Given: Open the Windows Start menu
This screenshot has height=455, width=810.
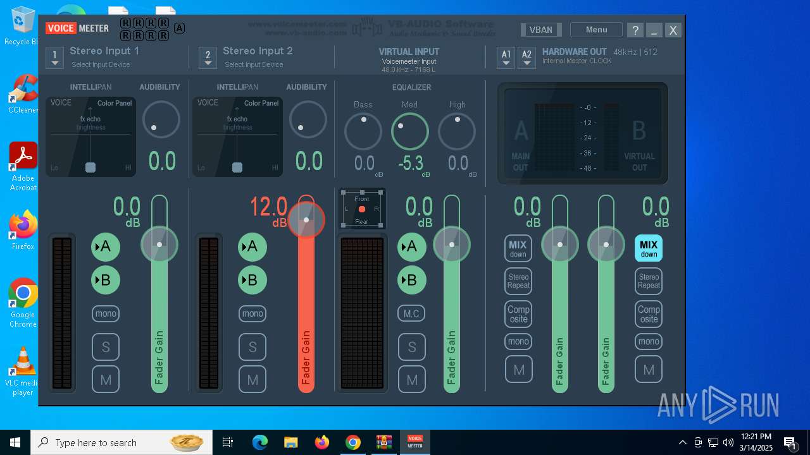Looking at the screenshot, I should click(x=15, y=442).
